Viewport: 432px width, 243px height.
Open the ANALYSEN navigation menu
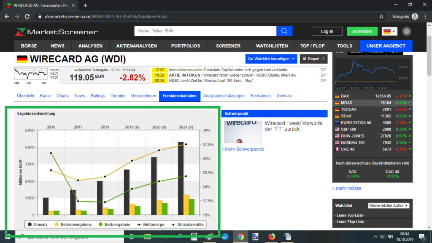[90, 46]
